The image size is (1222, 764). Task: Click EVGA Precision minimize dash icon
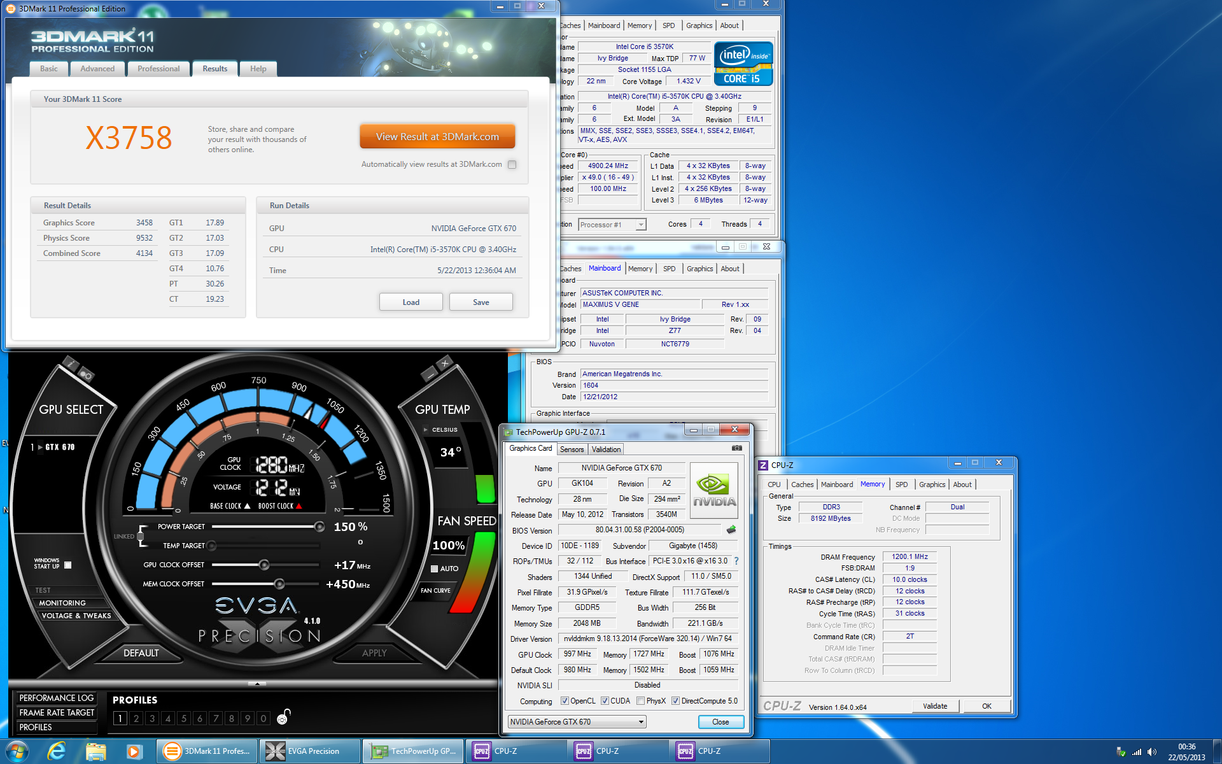pyautogui.click(x=429, y=374)
